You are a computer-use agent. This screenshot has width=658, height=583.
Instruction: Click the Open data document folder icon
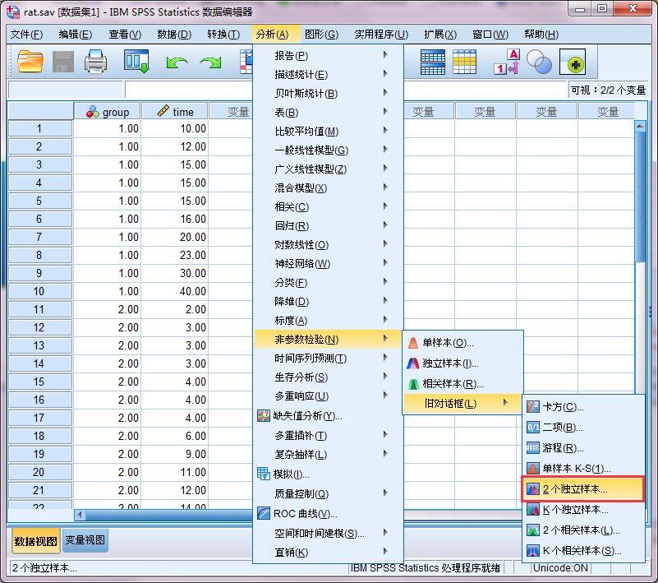click(30, 62)
